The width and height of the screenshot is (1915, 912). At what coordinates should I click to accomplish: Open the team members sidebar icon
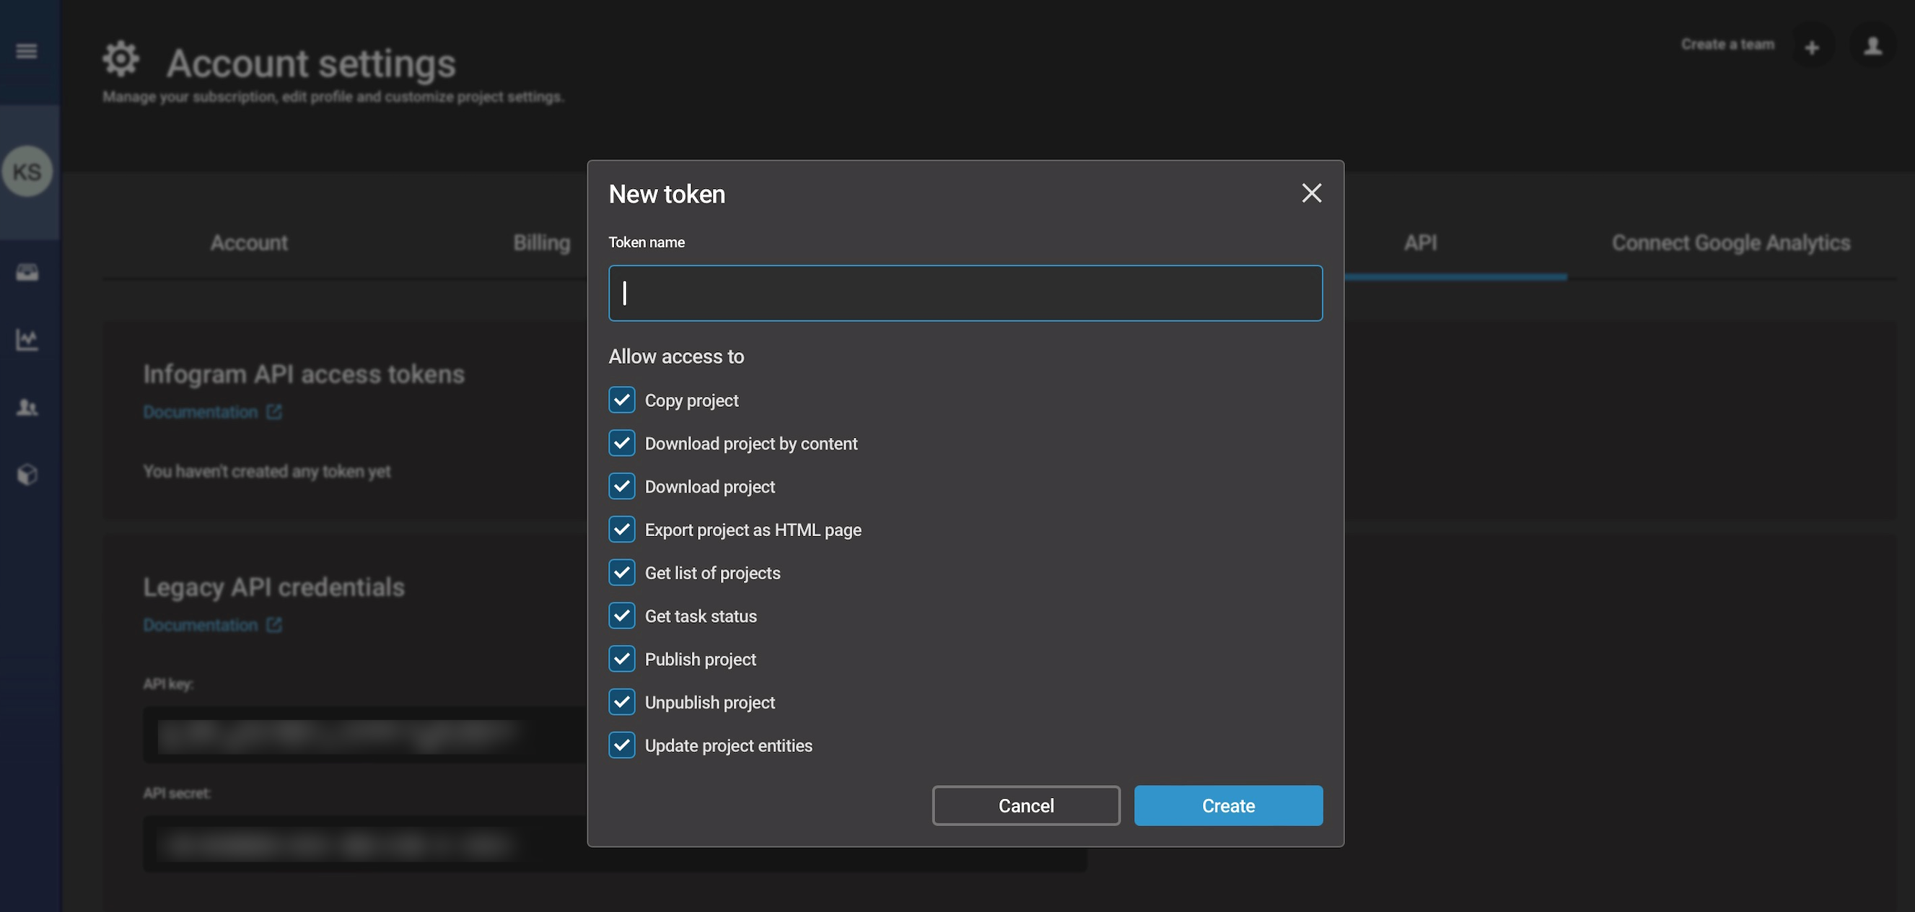[x=27, y=408]
